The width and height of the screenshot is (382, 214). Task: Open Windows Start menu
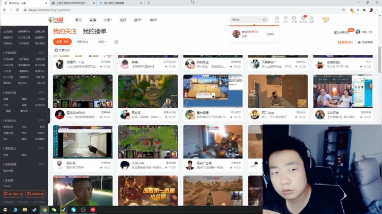pos(5,210)
